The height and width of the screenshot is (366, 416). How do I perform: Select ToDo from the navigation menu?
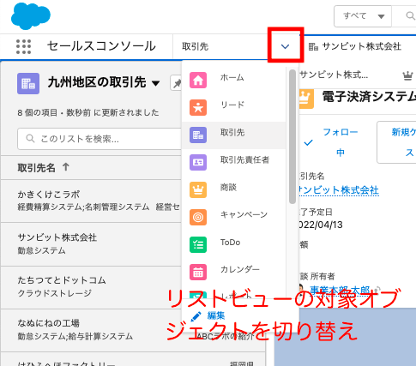233,244
